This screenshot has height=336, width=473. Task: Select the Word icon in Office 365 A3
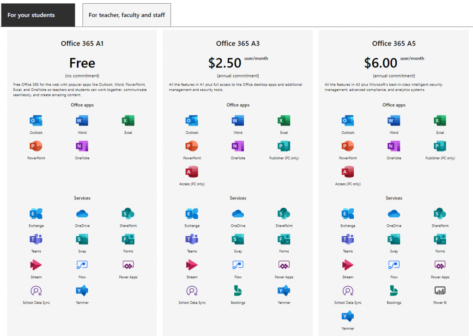pyautogui.click(x=238, y=120)
